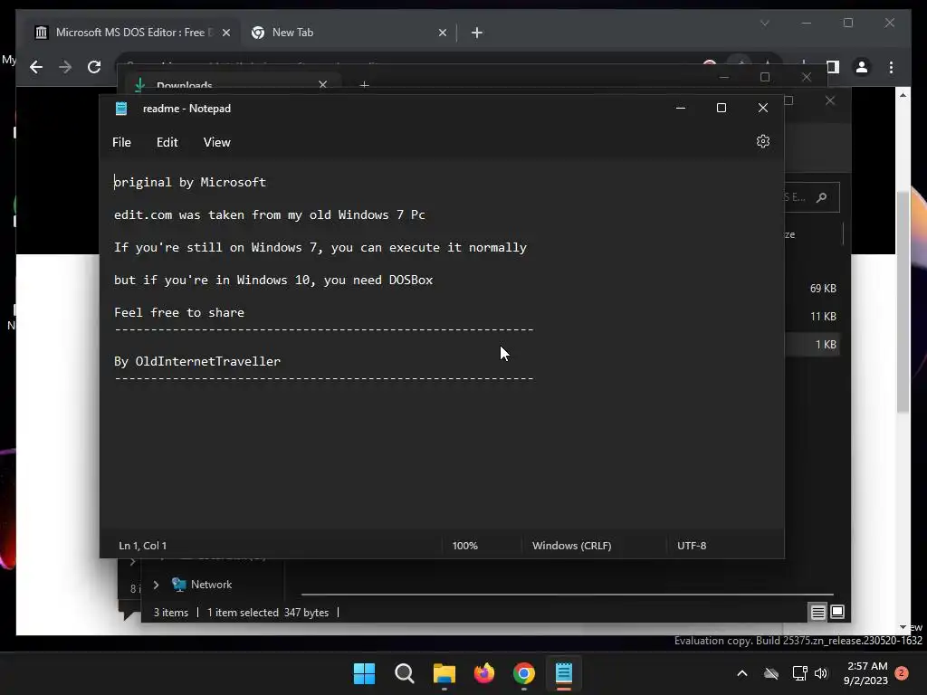Select the 11 KB file row in Explorer

click(x=813, y=316)
